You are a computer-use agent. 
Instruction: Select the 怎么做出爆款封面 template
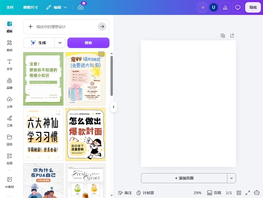86,134
